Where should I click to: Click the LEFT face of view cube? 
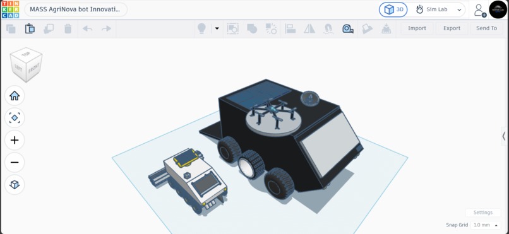[x=18, y=67]
